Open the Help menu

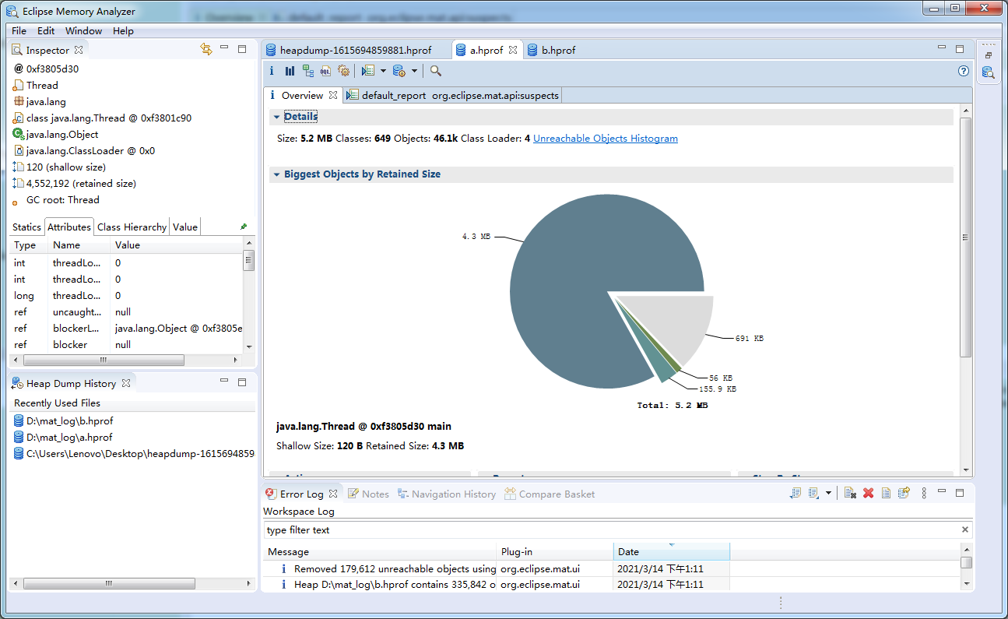click(123, 30)
